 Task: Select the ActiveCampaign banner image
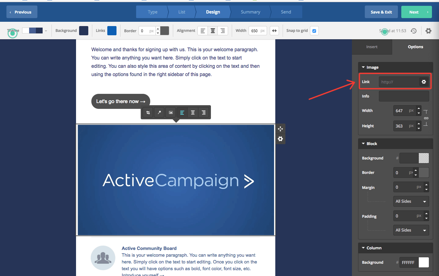(176, 180)
